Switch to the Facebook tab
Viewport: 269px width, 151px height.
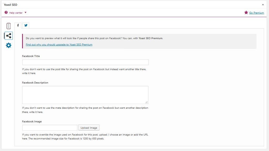pyautogui.click(x=18, y=25)
